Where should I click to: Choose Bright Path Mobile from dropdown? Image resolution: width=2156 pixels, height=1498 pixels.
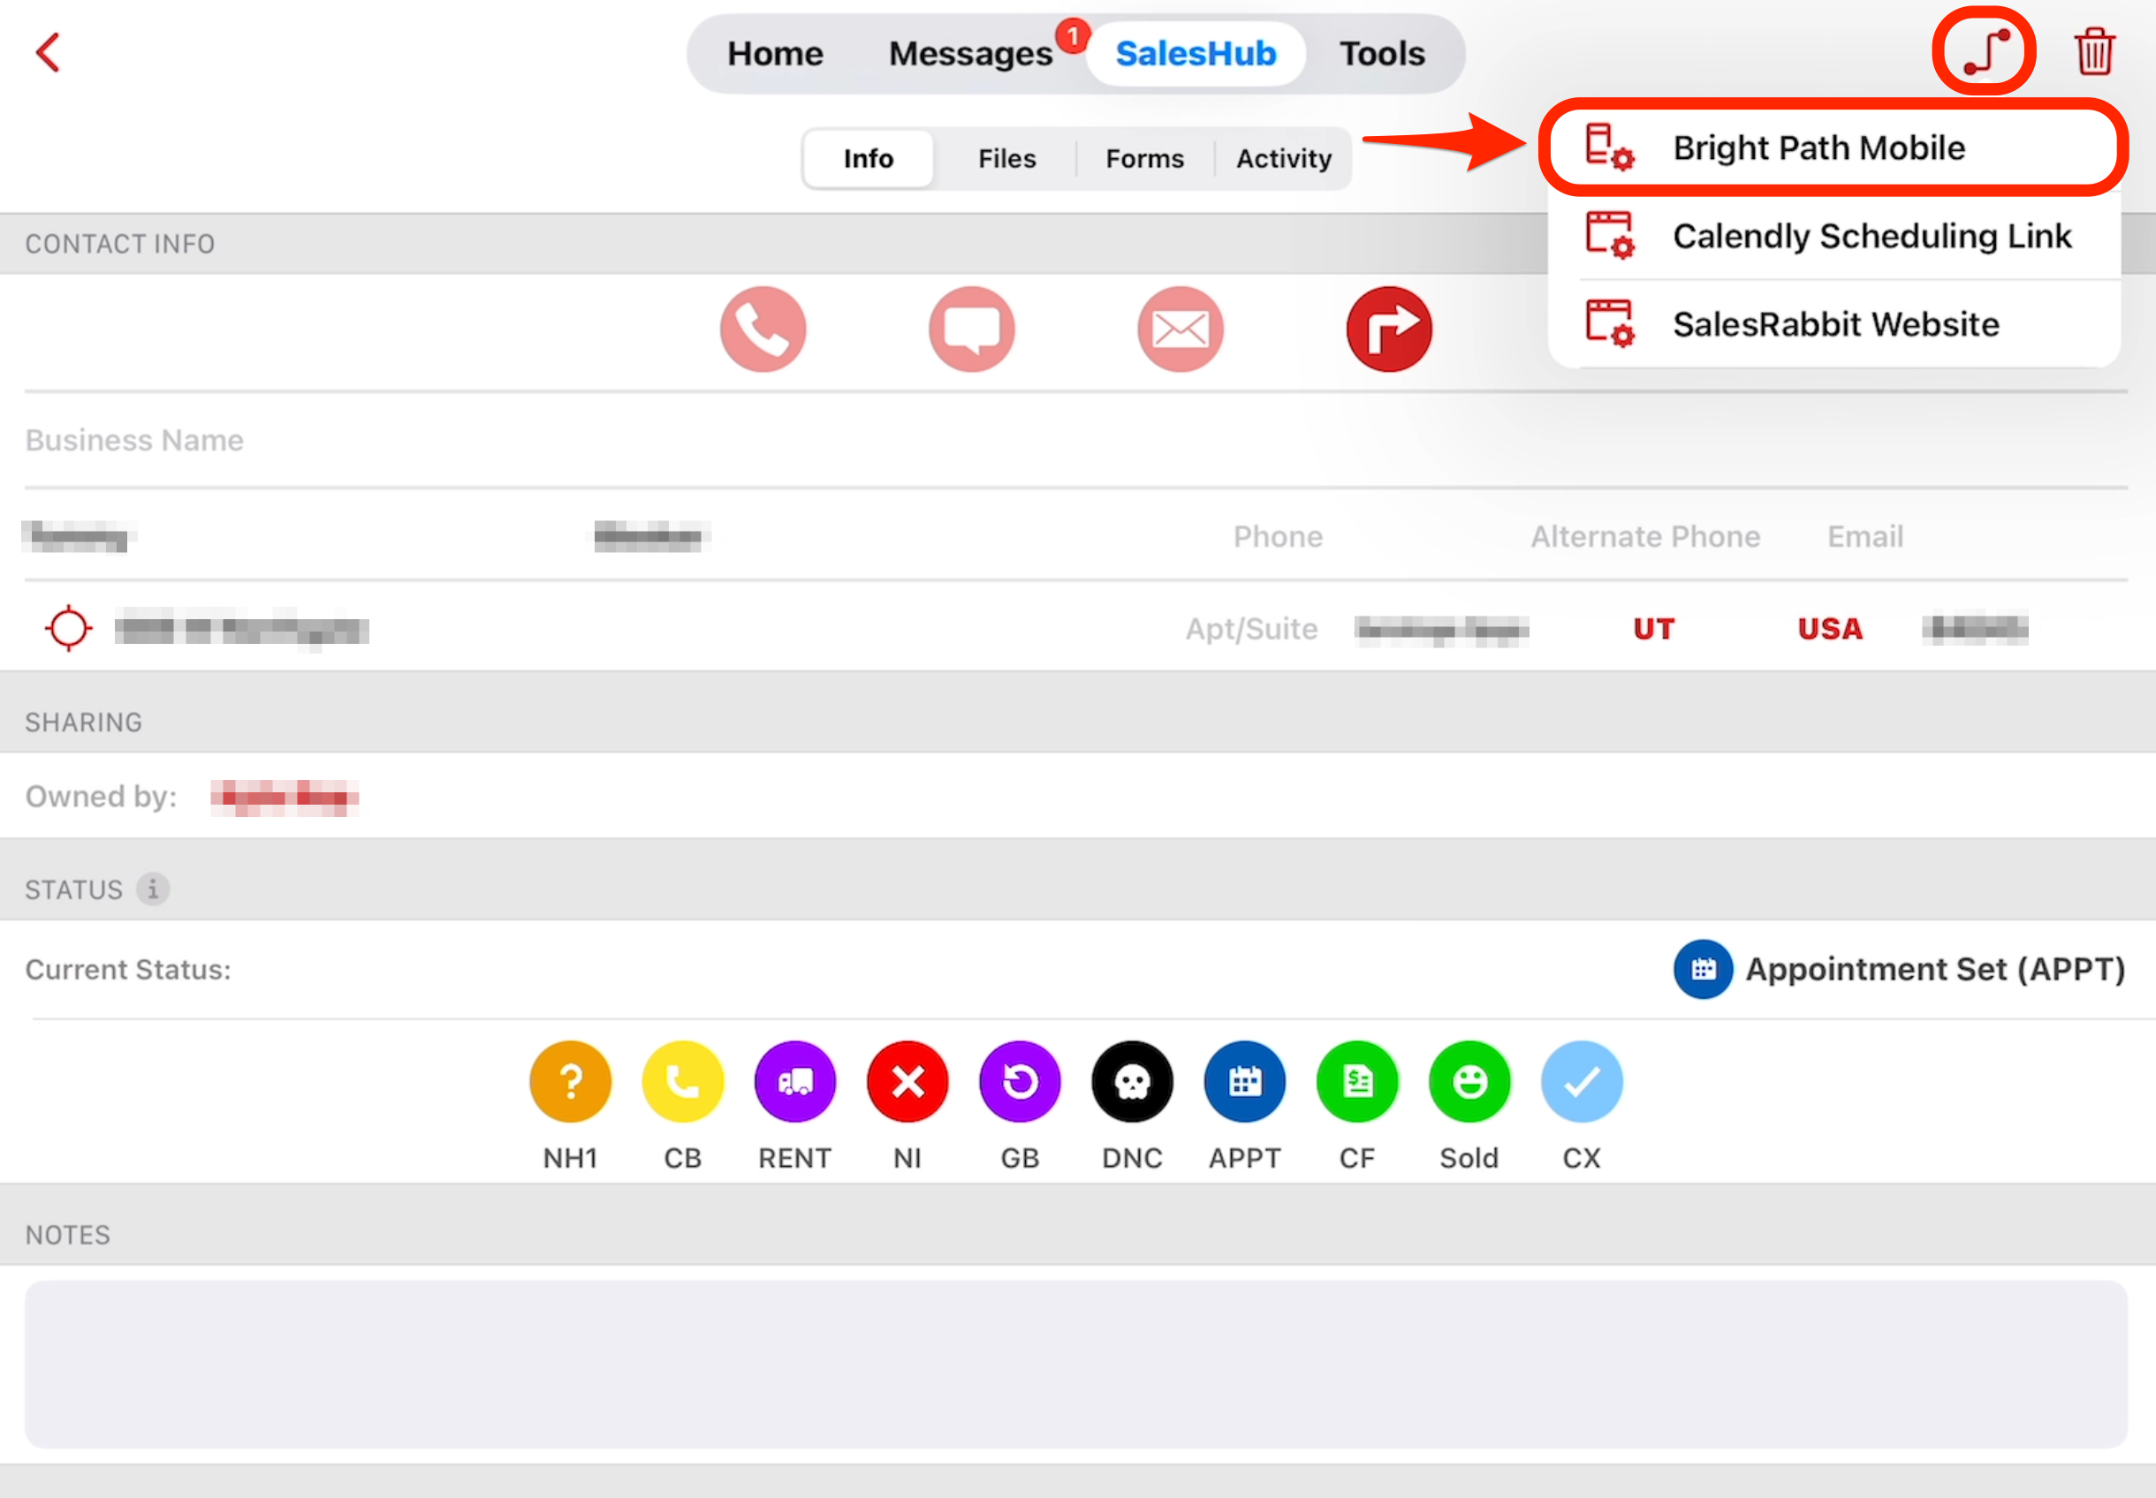1818,148
